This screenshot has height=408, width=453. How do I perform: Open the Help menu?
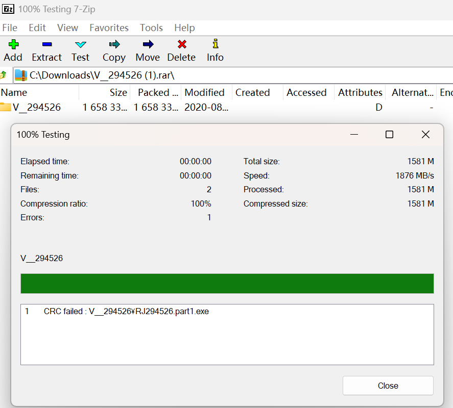tap(184, 28)
